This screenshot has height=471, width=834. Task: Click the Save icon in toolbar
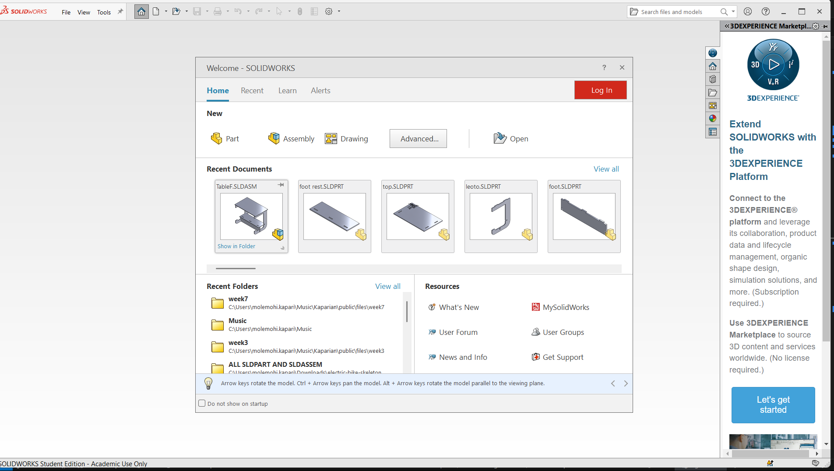point(197,12)
